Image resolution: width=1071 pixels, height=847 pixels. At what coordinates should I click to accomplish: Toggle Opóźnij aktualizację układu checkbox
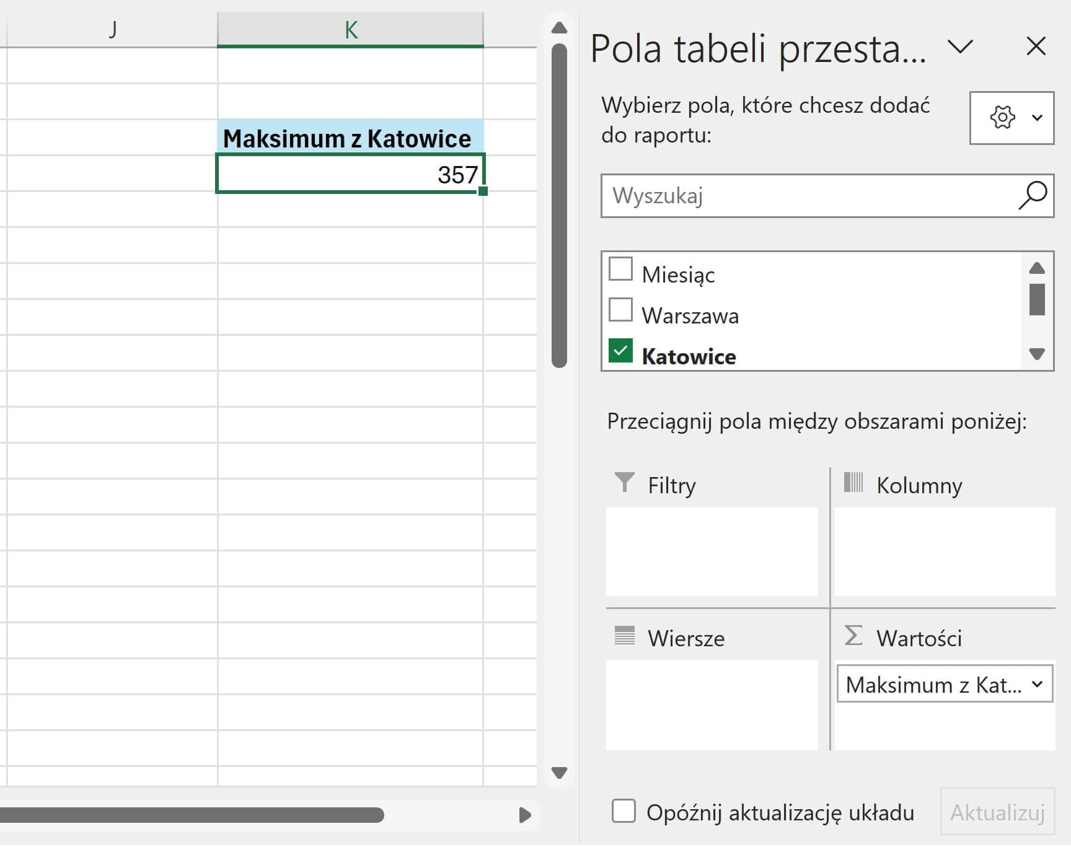point(624,811)
